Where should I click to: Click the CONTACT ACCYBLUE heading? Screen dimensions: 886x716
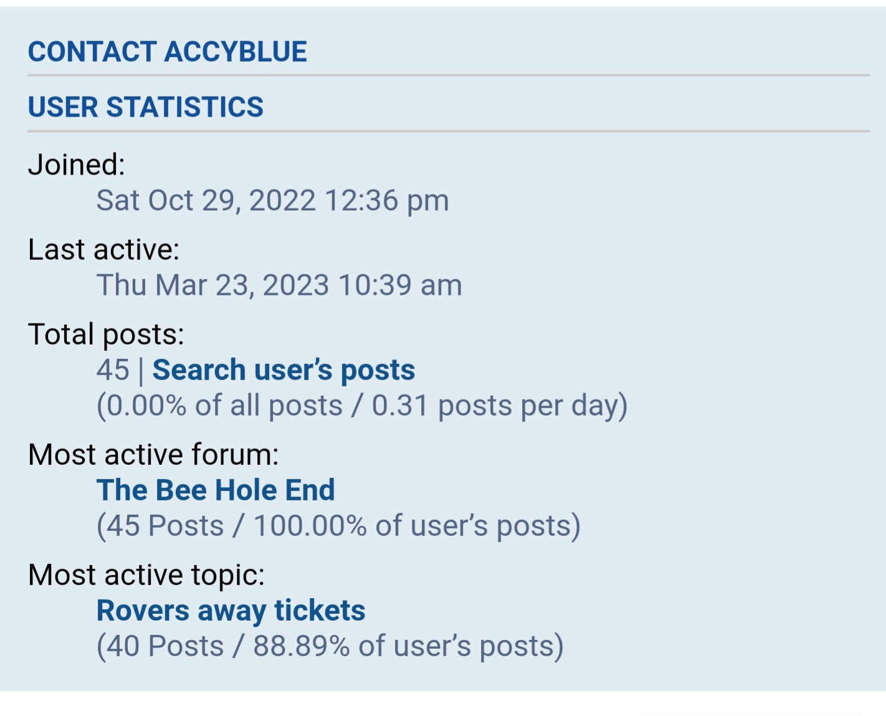[168, 52]
